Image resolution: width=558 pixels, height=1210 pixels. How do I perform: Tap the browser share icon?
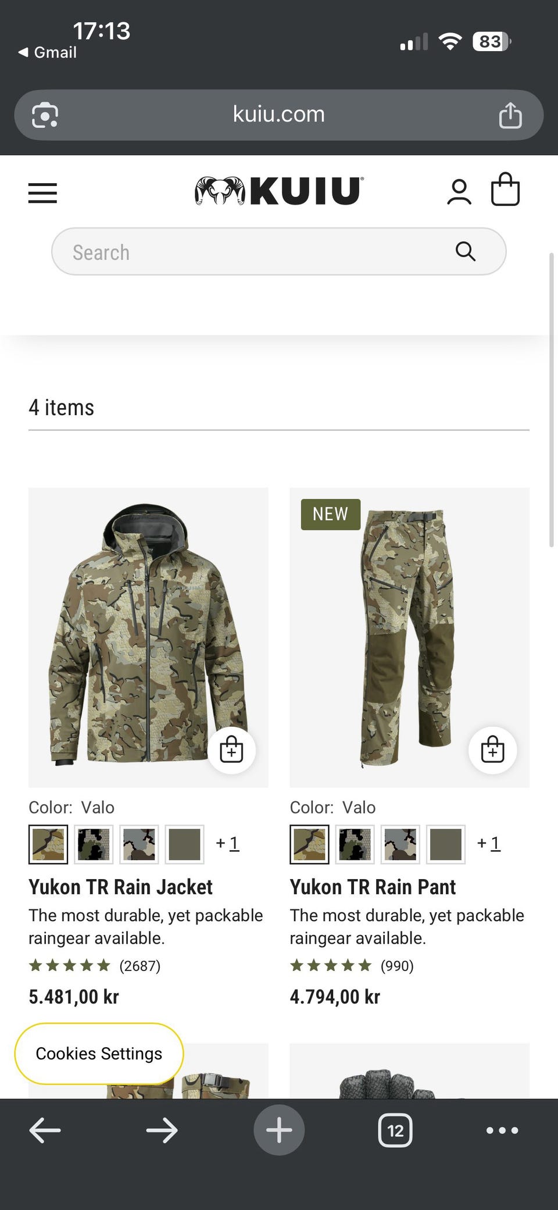click(510, 115)
